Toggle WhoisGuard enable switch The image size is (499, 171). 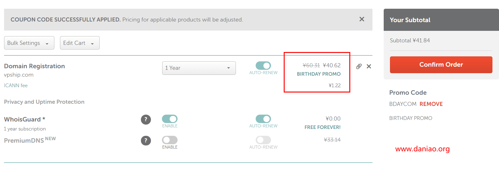pyautogui.click(x=170, y=119)
